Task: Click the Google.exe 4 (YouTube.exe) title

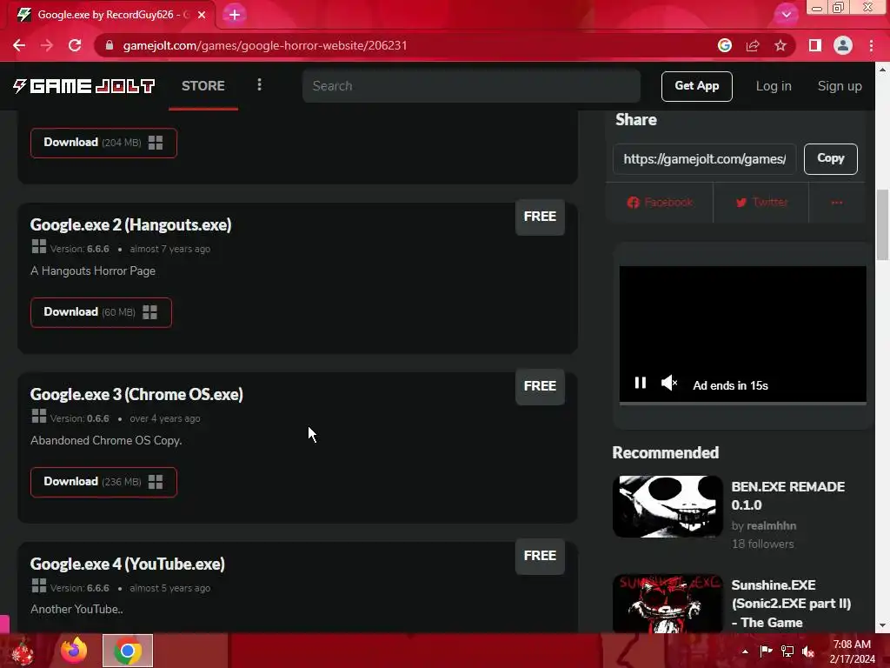Action: click(127, 564)
